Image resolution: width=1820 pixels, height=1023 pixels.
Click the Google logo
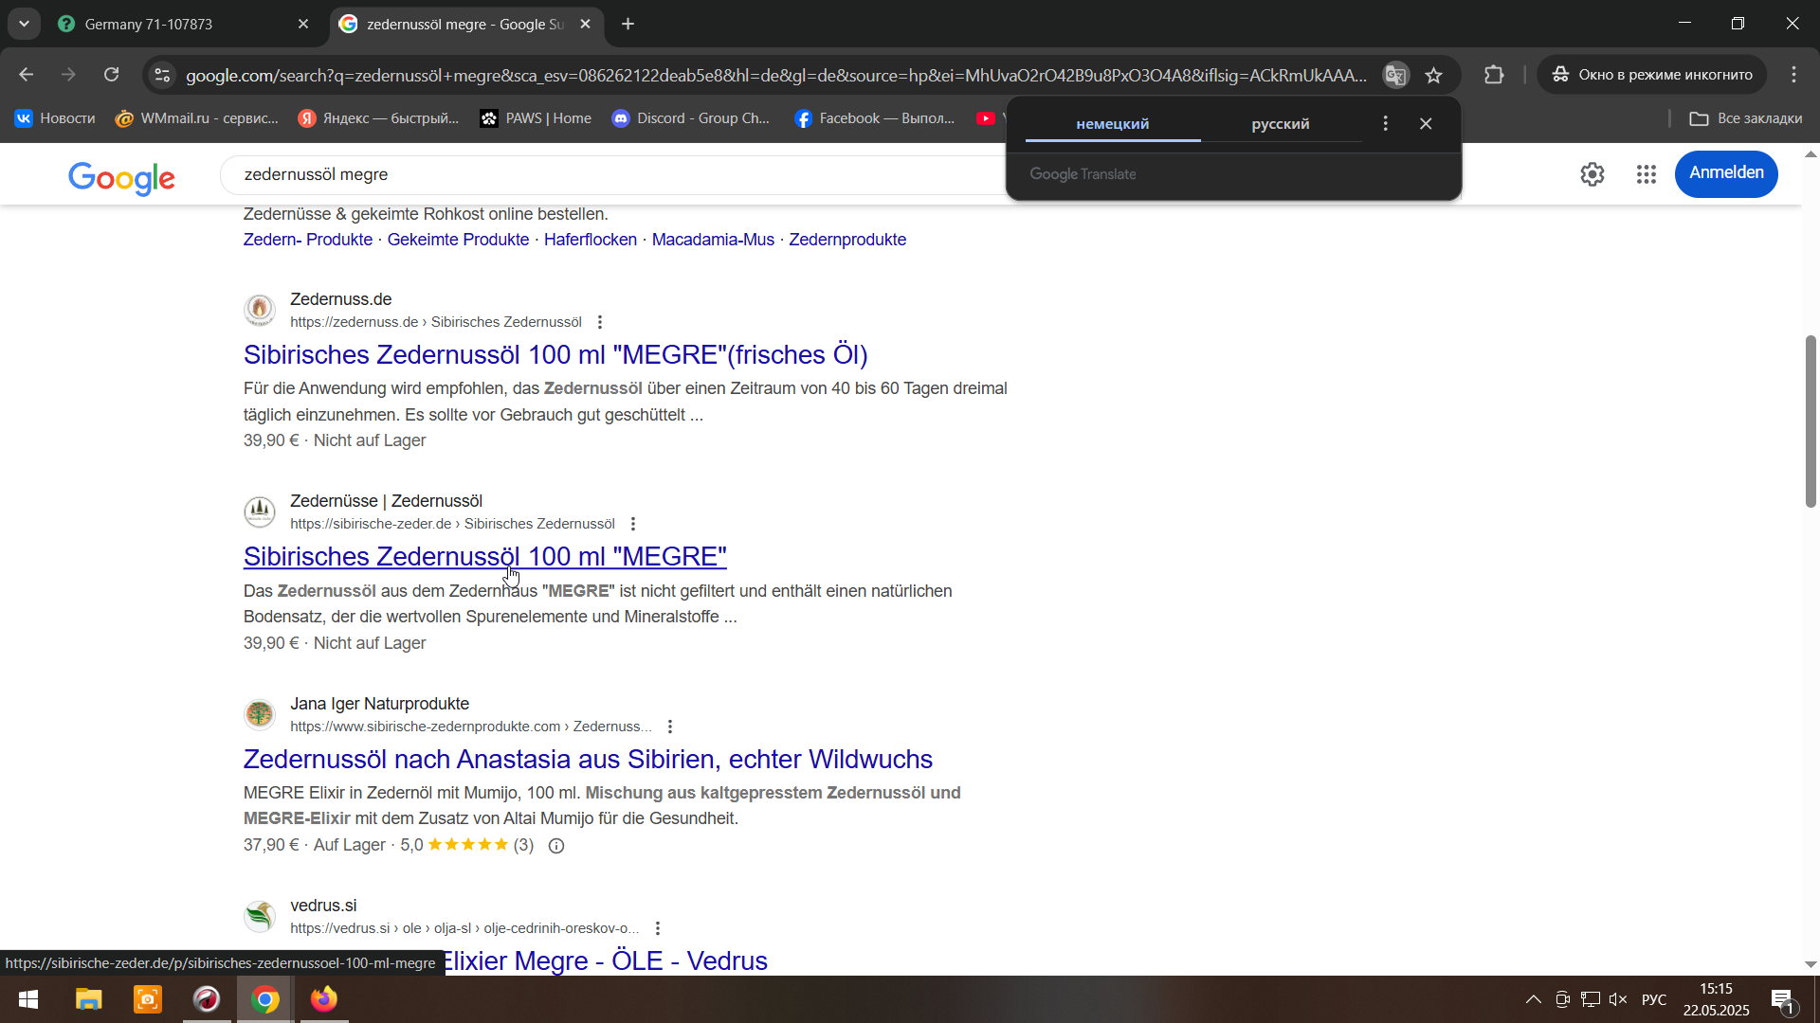(x=121, y=178)
